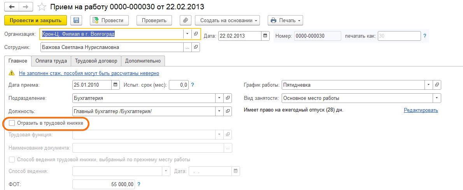Viewport: 463px width, 190px height.
Task: Open attached files via paperclip icon
Action: coord(186,21)
